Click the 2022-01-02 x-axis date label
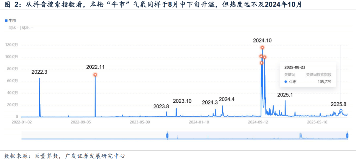Image resolution: width=356 pixels, height=159 pixels. click(x=21, y=122)
